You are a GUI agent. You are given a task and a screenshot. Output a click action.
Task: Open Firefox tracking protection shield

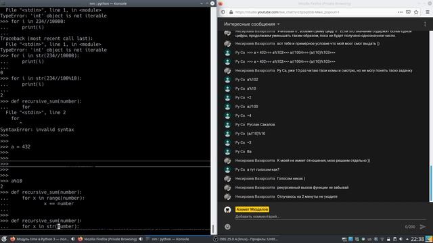[223, 12]
